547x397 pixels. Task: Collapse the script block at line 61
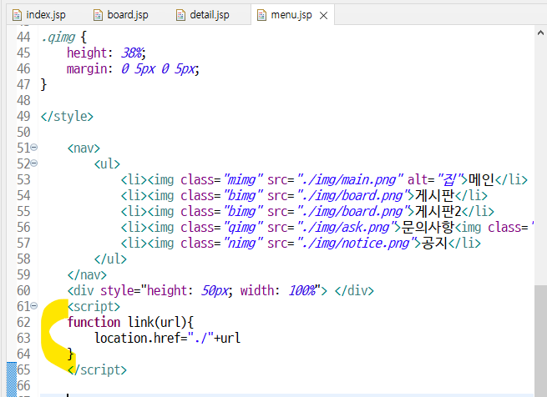(34, 306)
